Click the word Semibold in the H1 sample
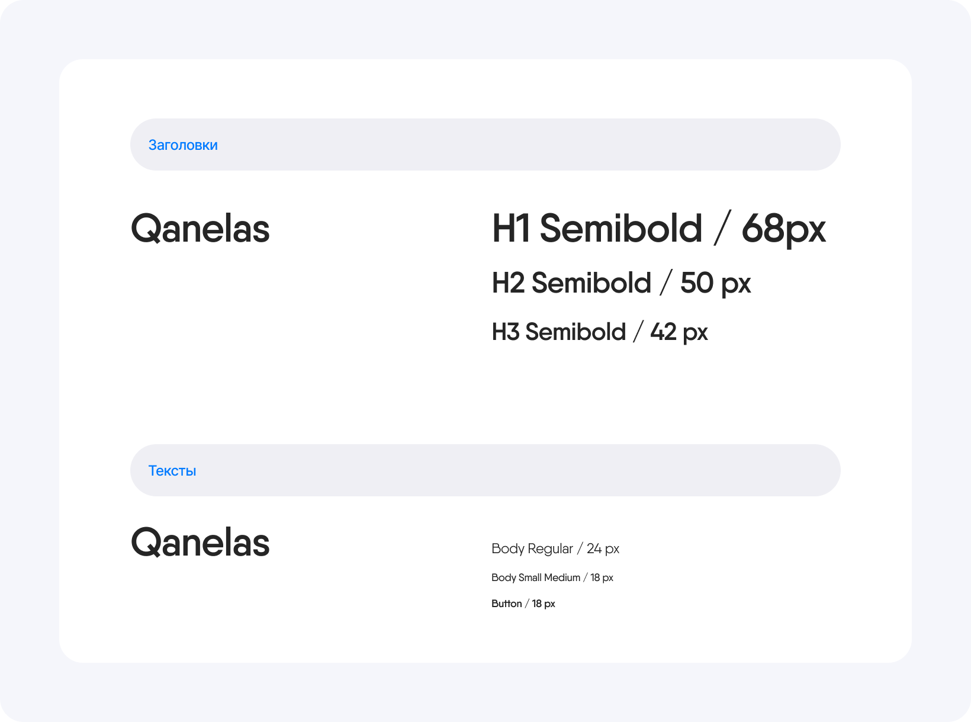The width and height of the screenshot is (971, 722). [620, 228]
